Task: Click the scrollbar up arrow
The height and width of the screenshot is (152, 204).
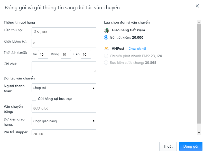Action: click(x=199, y=22)
